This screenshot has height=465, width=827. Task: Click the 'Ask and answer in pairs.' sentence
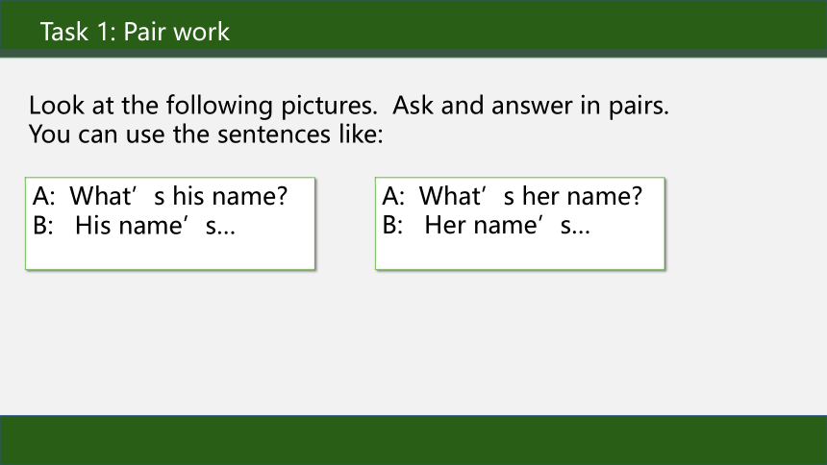coord(531,106)
